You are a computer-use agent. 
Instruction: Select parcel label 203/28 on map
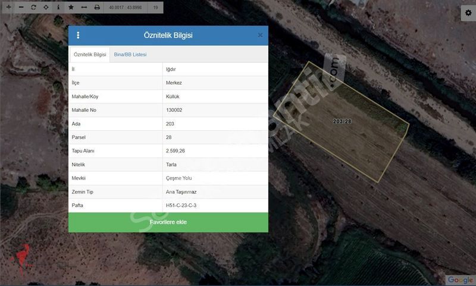tap(342, 121)
